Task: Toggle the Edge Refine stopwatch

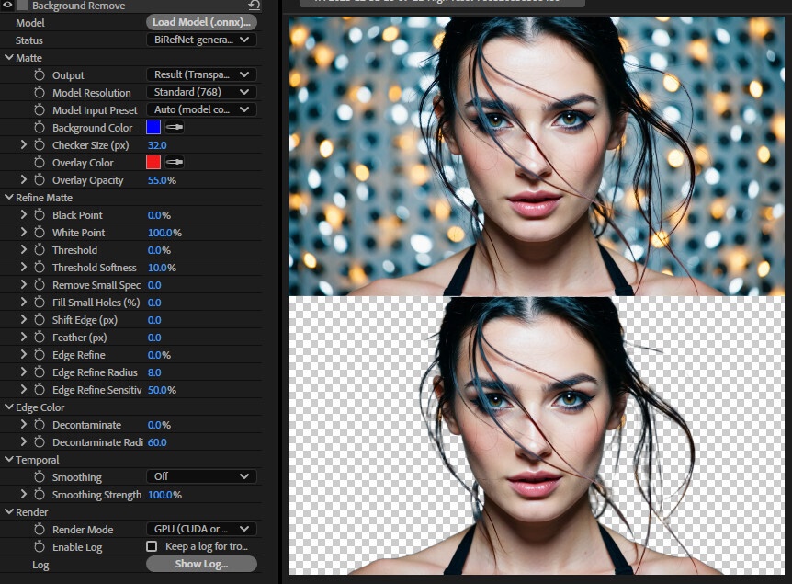Action: [40, 355]
